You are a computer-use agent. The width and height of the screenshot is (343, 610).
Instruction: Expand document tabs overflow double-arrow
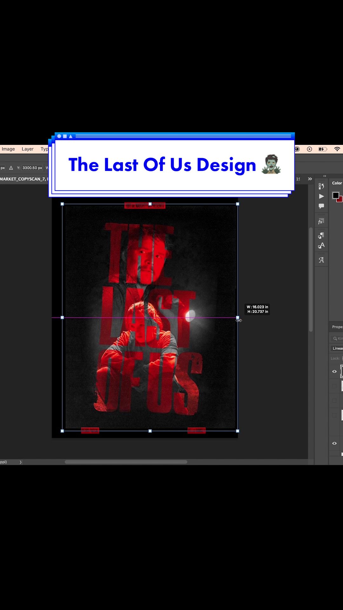[310, 179]
